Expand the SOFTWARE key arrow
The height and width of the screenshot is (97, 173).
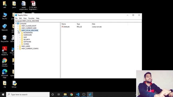coord(20,42)
